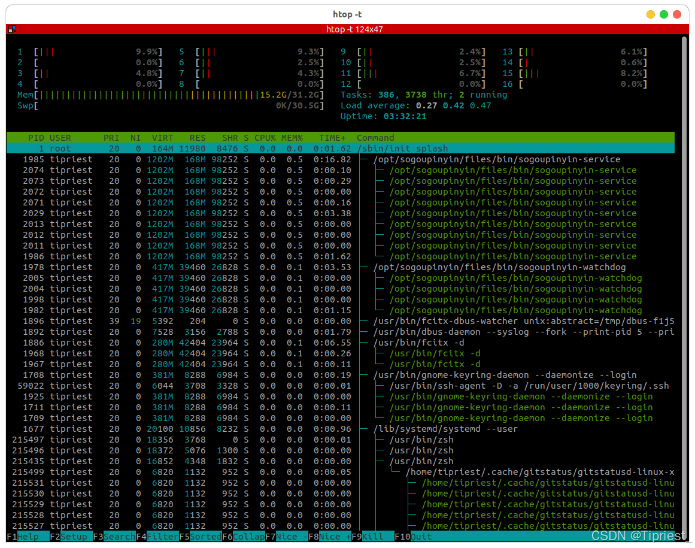The height and width of the screenshot is (548, 695).
Task: Click the CPU 5 usage meter
Action: pos(252,52)
